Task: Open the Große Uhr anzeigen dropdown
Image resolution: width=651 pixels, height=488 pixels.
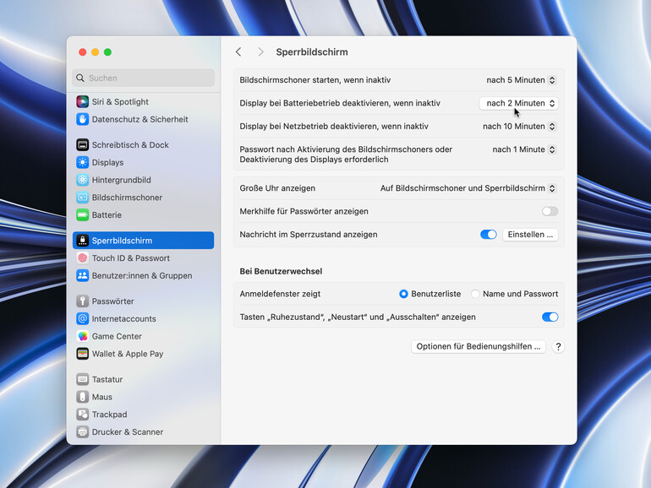Action: click(468, 188)
